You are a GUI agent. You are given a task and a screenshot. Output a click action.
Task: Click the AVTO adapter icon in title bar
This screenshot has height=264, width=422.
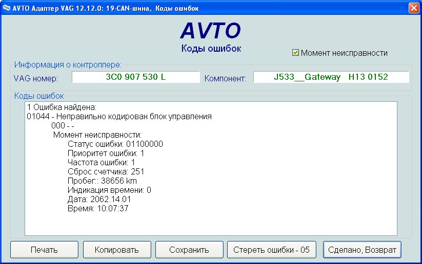6,8
